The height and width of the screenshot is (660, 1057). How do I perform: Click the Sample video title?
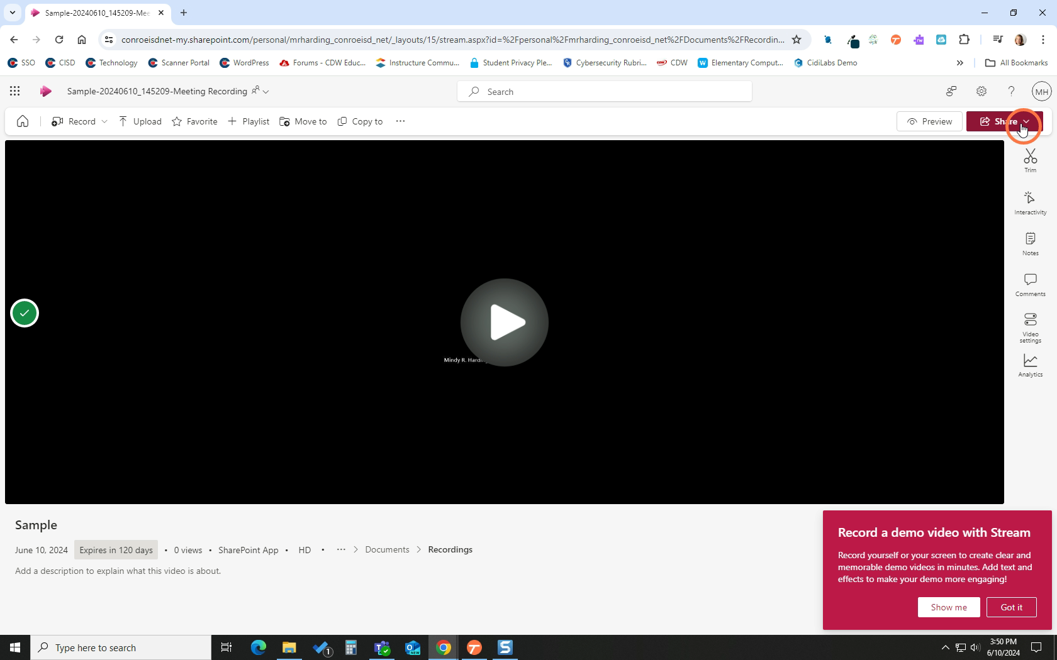point(36,525)
